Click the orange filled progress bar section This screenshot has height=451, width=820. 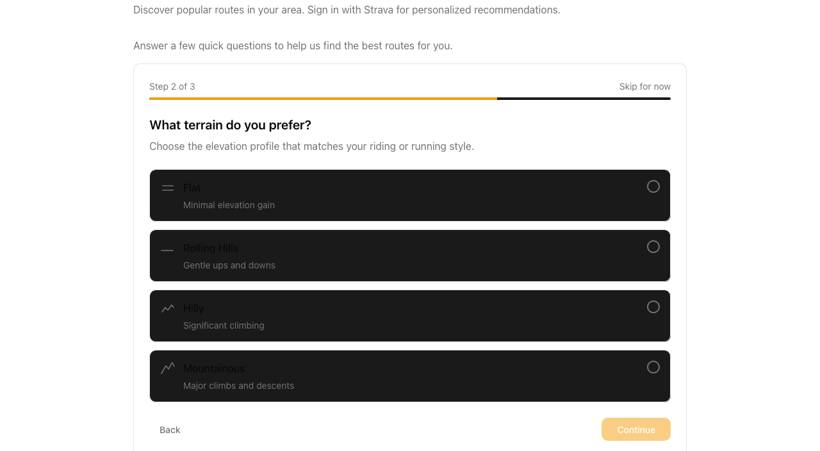[323, 99]
